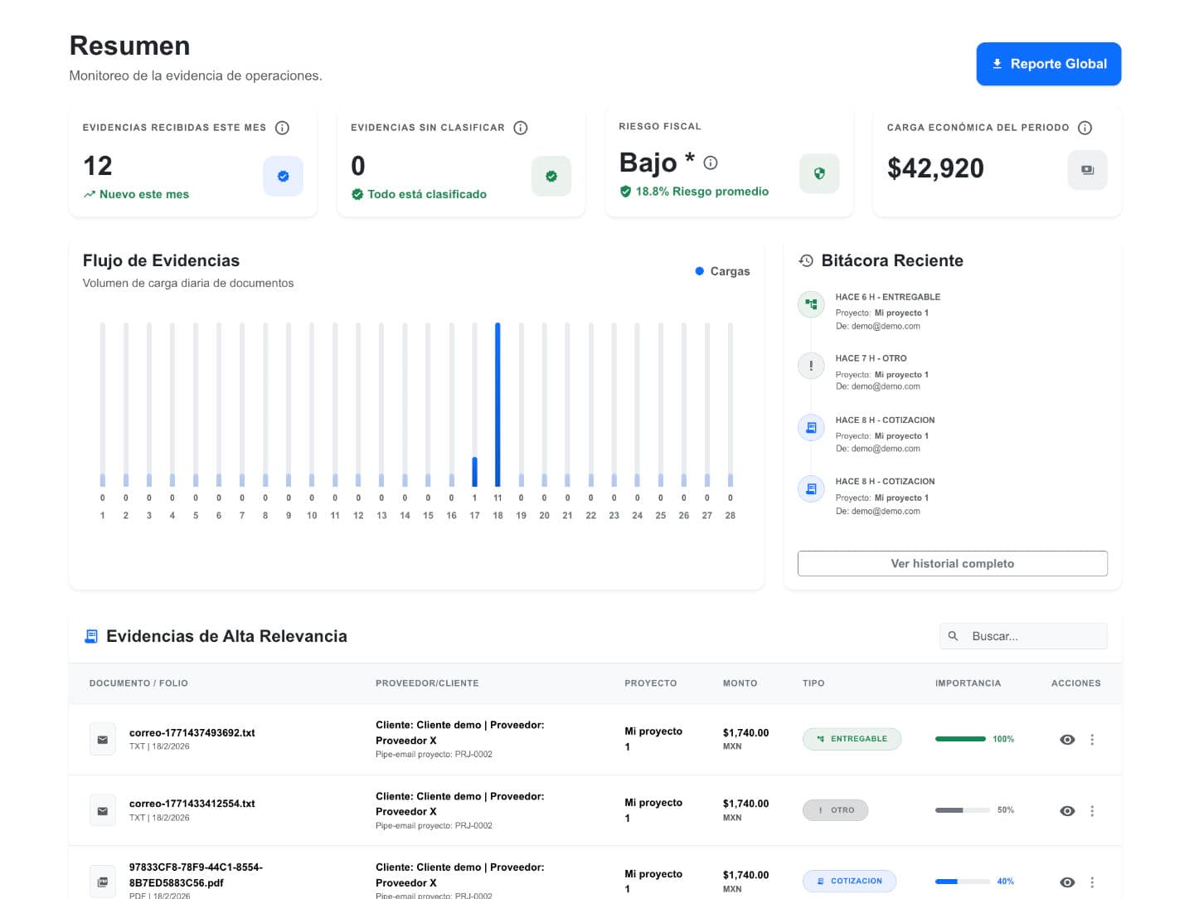
Task: Click the 100% importance progress bar
Action: click(x=960, y=739)
